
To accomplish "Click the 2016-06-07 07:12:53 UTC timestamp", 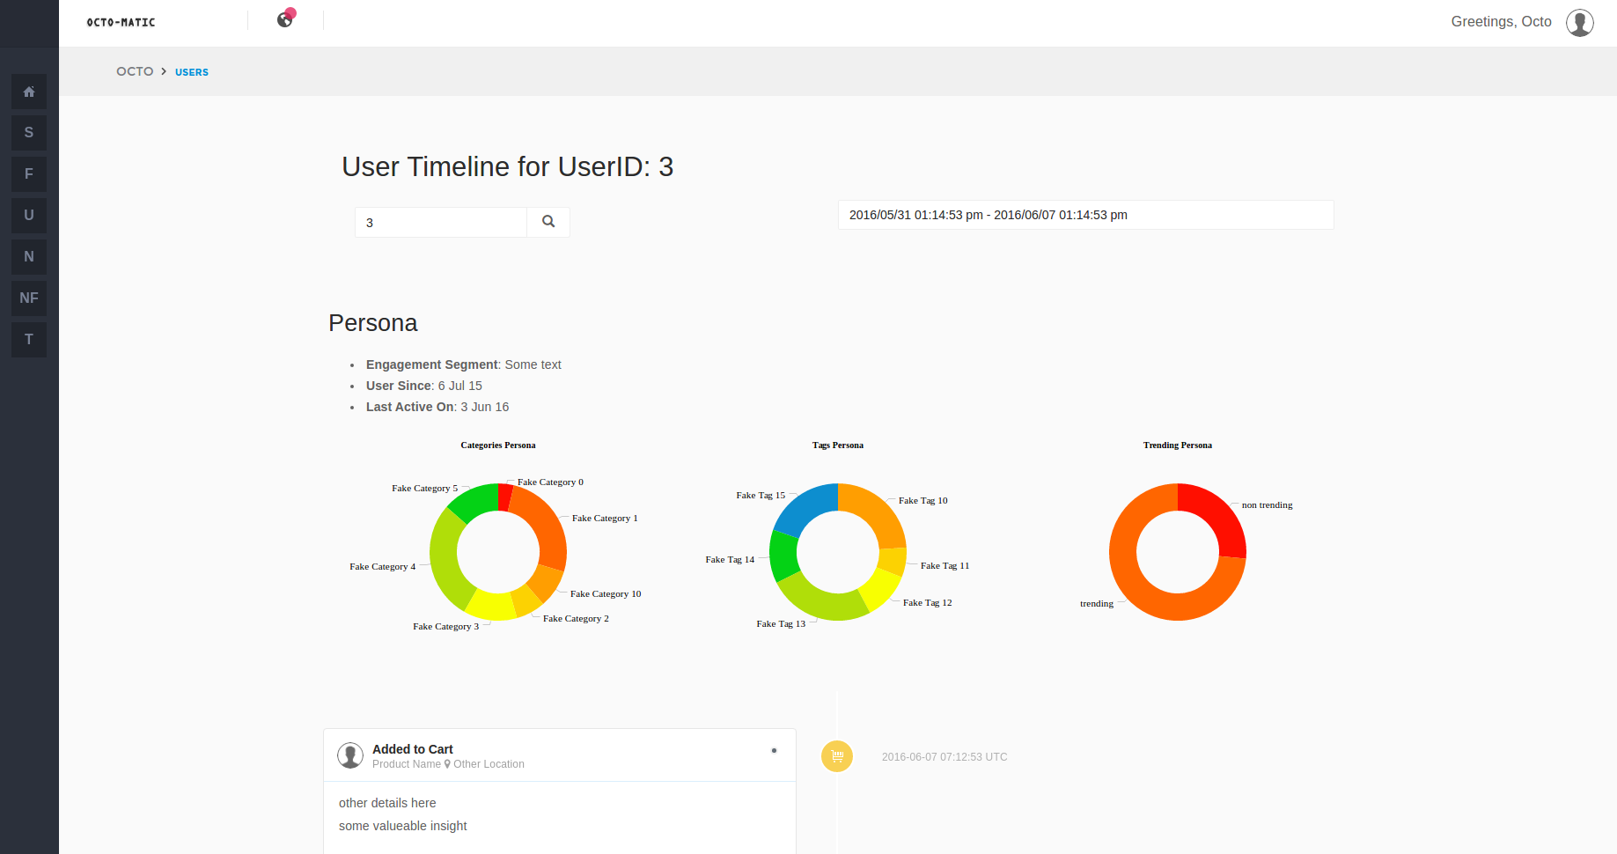I will (944, 757).
